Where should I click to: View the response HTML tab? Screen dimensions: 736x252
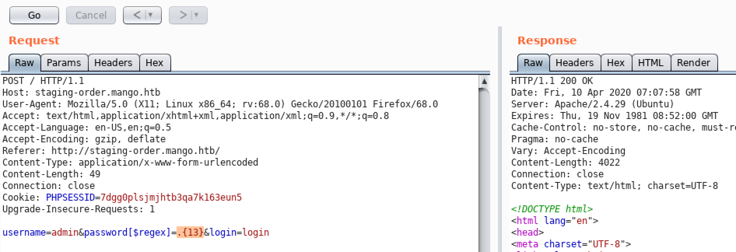coord(651,63)
